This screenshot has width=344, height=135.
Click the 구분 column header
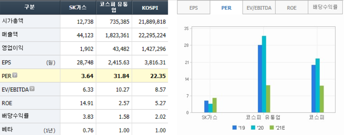click(x=30, y=7)
